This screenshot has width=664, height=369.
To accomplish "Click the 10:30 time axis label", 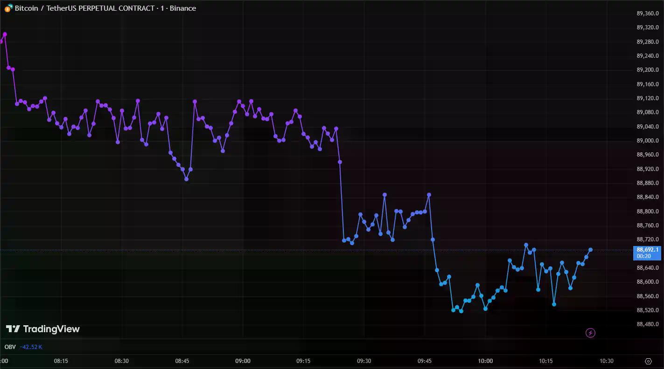I will click(607, 361).
